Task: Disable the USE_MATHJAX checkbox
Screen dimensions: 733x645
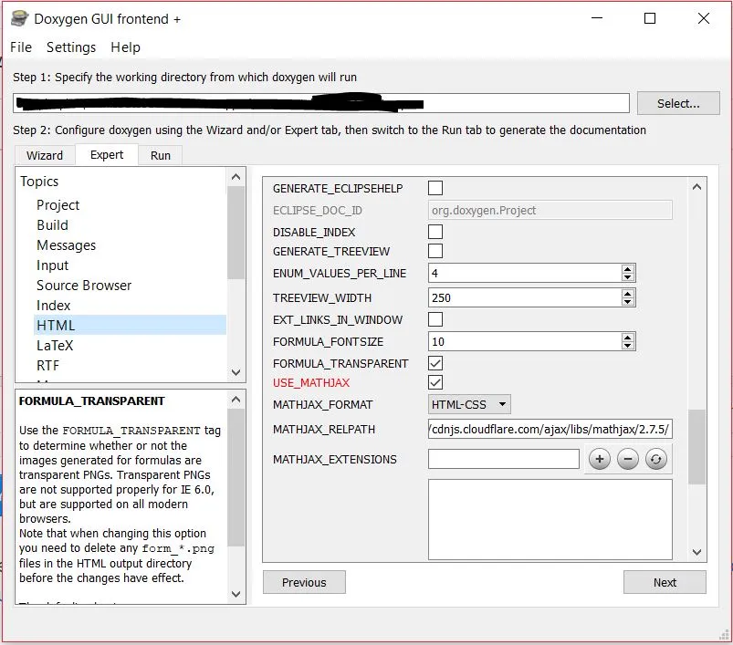Action: 435,382
